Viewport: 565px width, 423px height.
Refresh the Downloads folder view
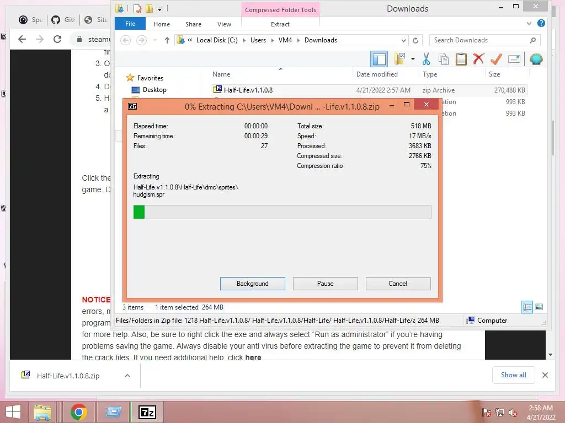coord(415,40)
